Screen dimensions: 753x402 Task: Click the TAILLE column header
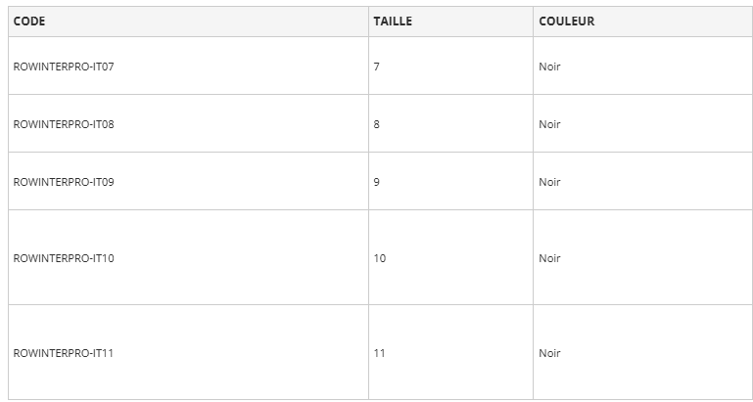[x=393, y=22]
